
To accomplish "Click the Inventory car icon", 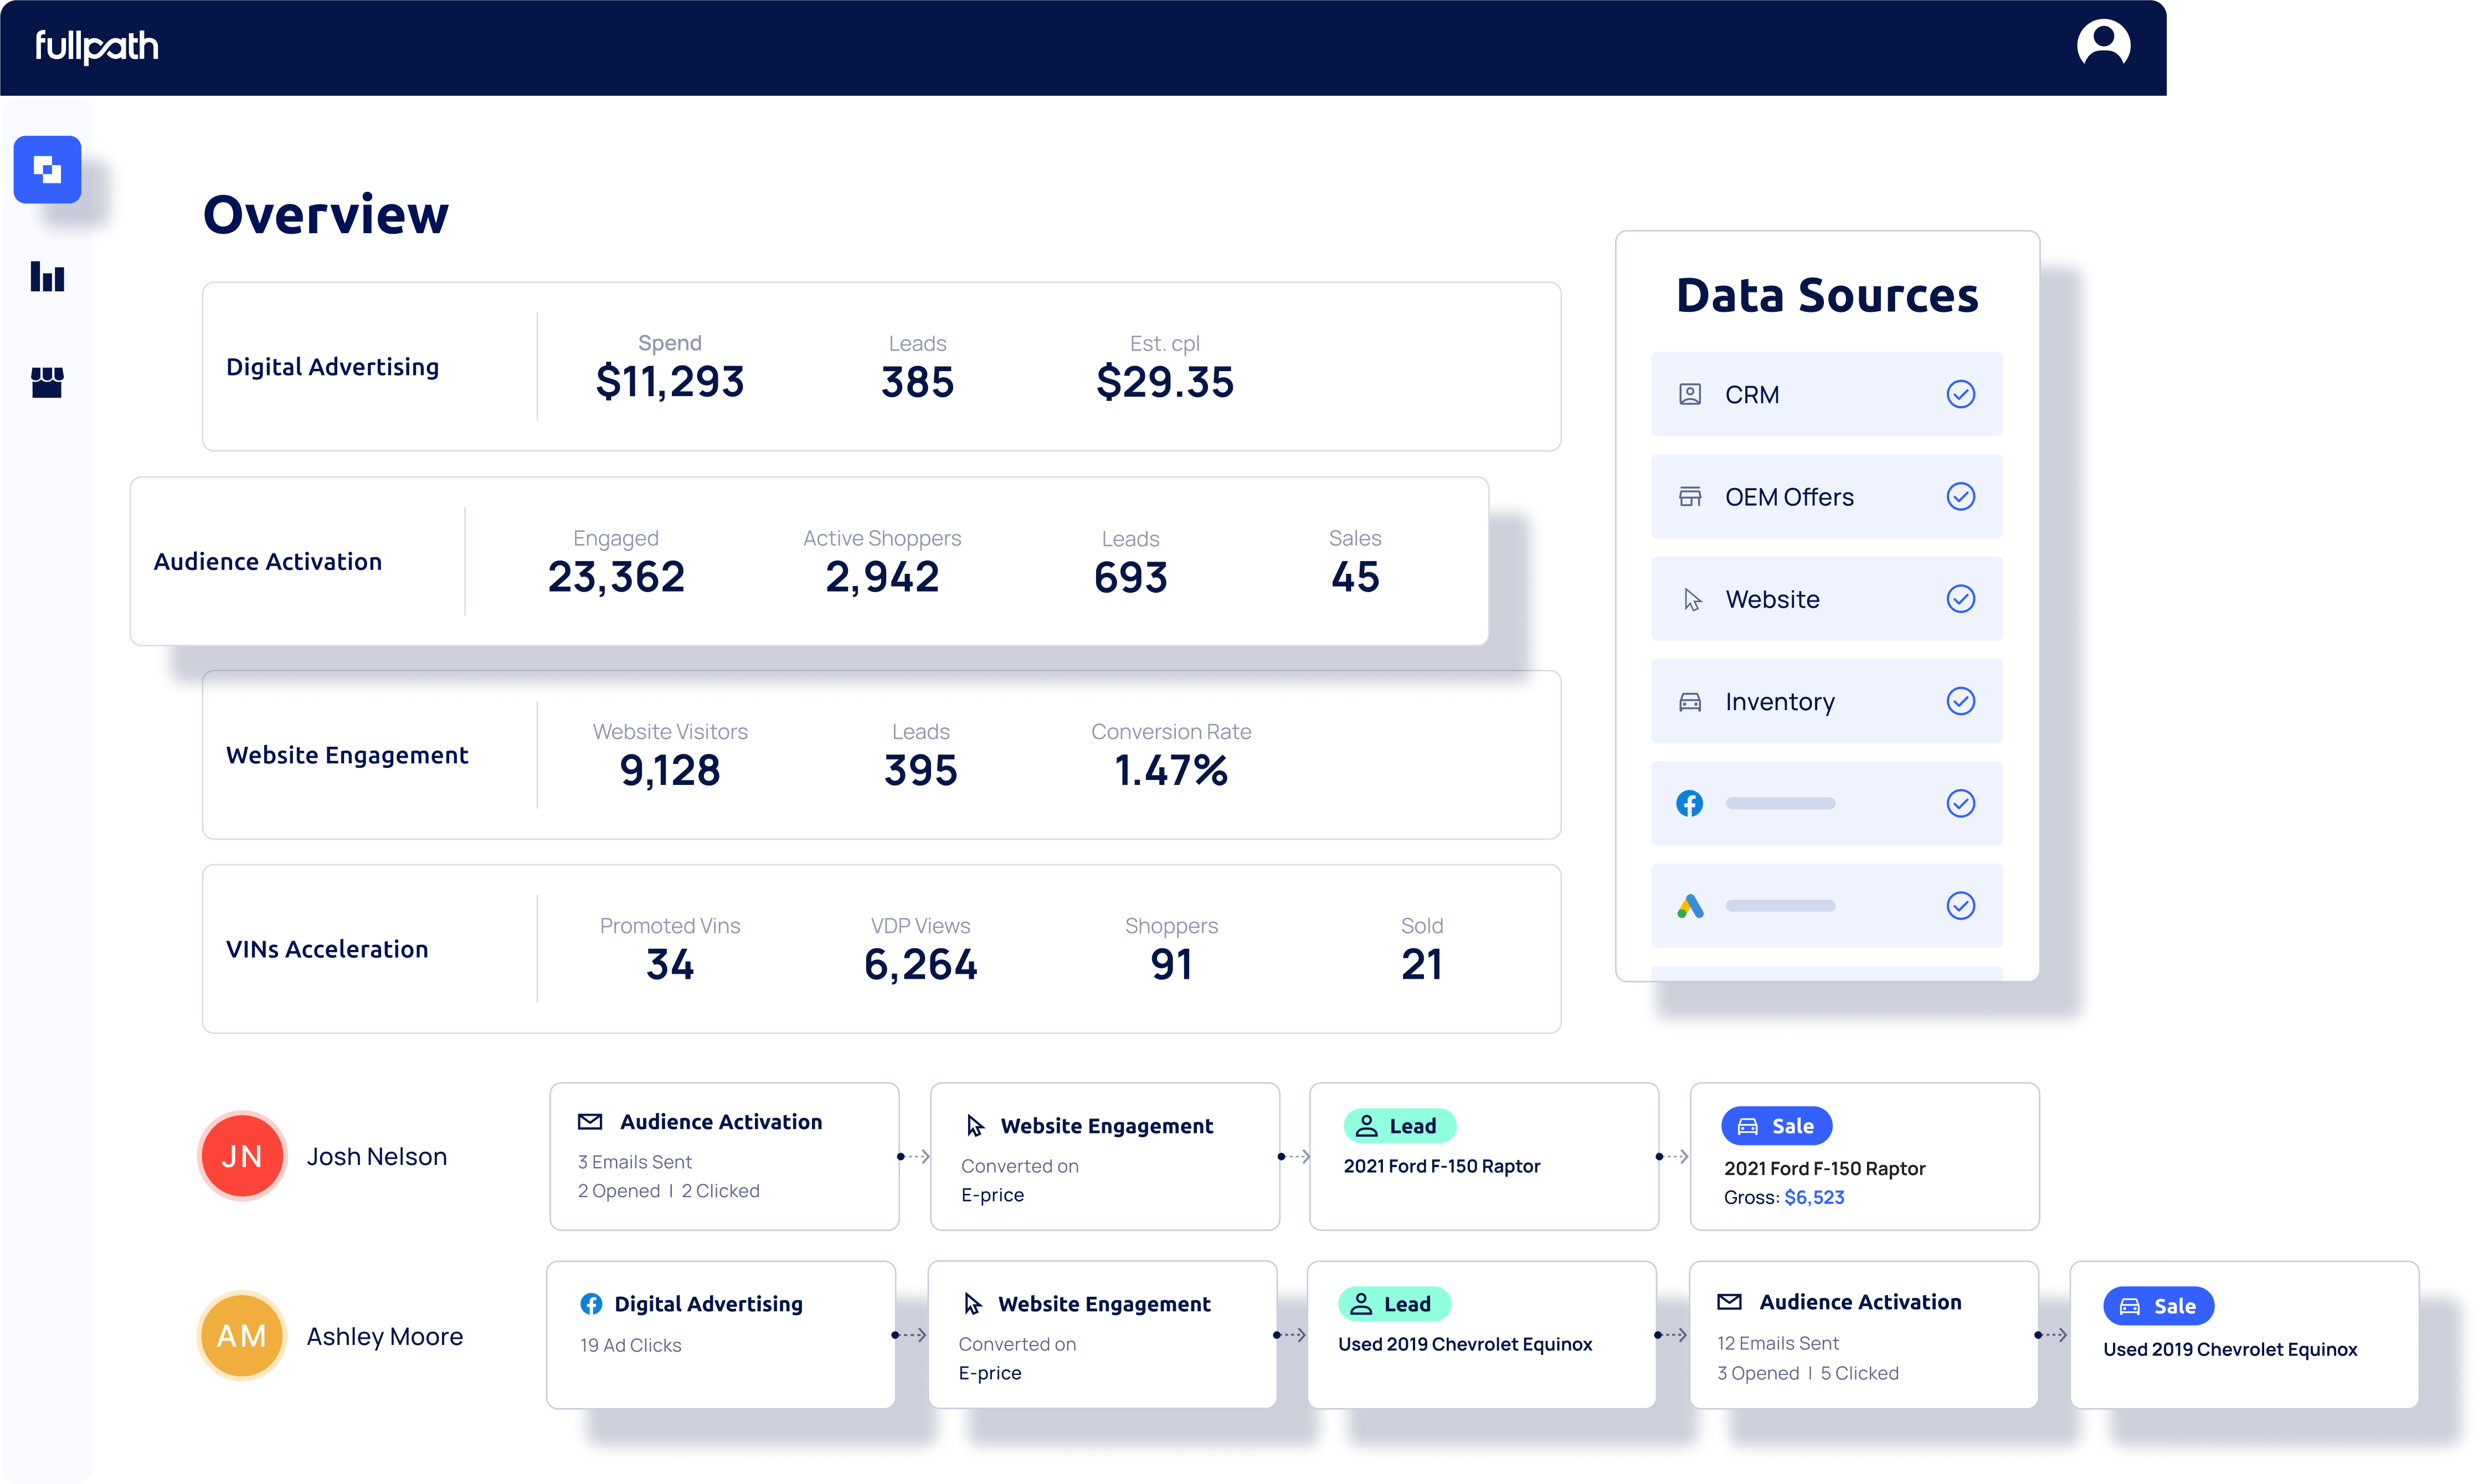I will [1689, 702].
